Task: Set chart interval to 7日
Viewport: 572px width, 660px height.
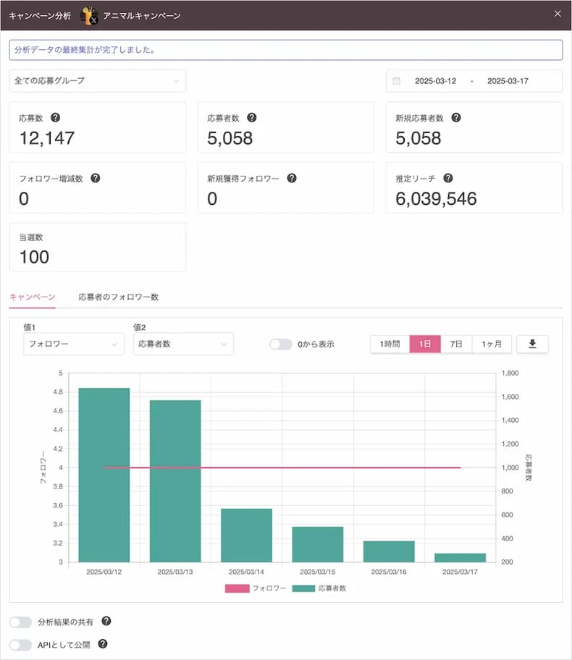Action: point(455,344)
